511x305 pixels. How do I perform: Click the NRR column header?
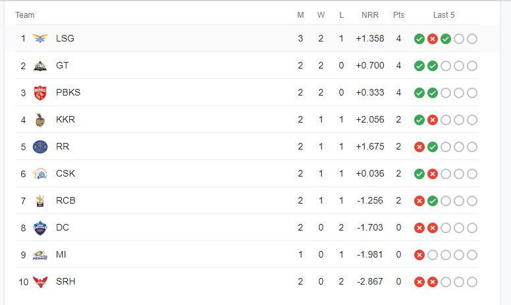click(x=370, y=15)
